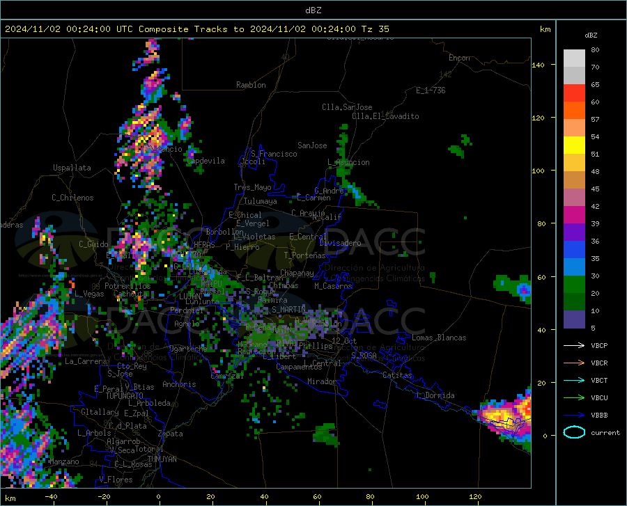This screenshot has height=506, width=627.
Task: Click the 'Divisadero' place label
Action: point(340,243)
